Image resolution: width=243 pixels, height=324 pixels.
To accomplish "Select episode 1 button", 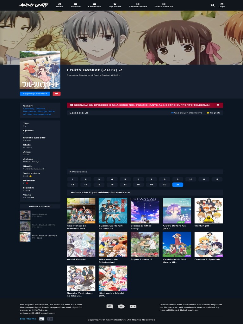I will (x=72, y=179).
